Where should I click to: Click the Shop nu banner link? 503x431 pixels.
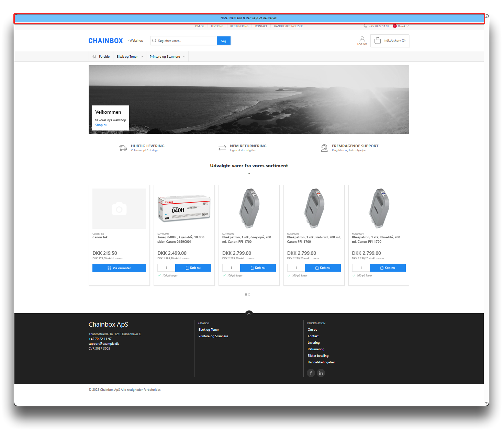click(101, 125)
